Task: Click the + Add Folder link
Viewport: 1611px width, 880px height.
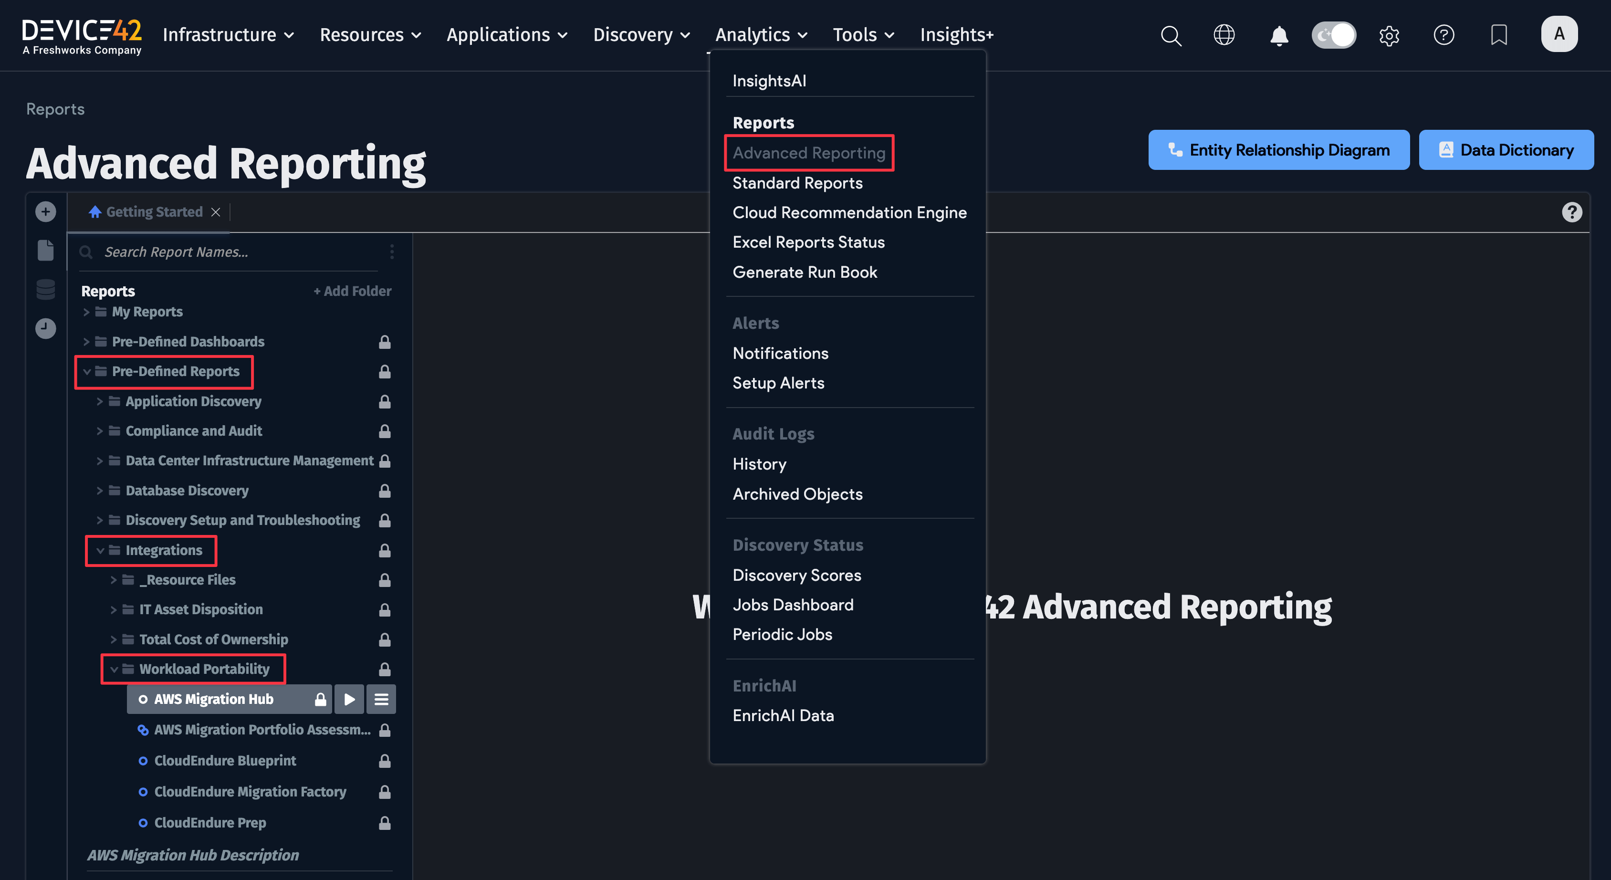Action: click(x=352, y=291)
